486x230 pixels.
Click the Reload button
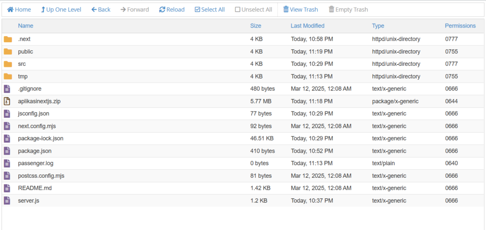tap(172, 9)
